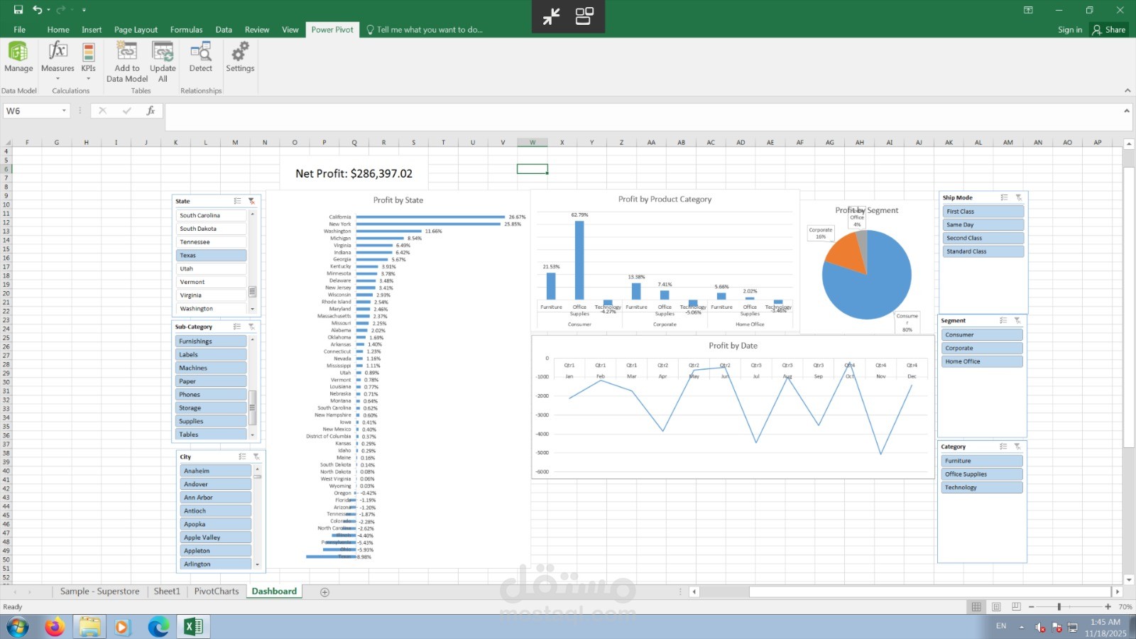The width and height of the screenshot is (1136, 639).
Task: Click the Insert Function fx button
Action: [x=151, y=111]
